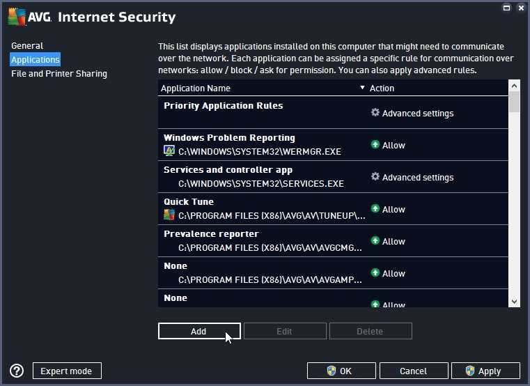The height and width of the screenshot is (386, 530).
Task: Click the Quick Tune TUNEUP application icon
Action: click(169, 215)
